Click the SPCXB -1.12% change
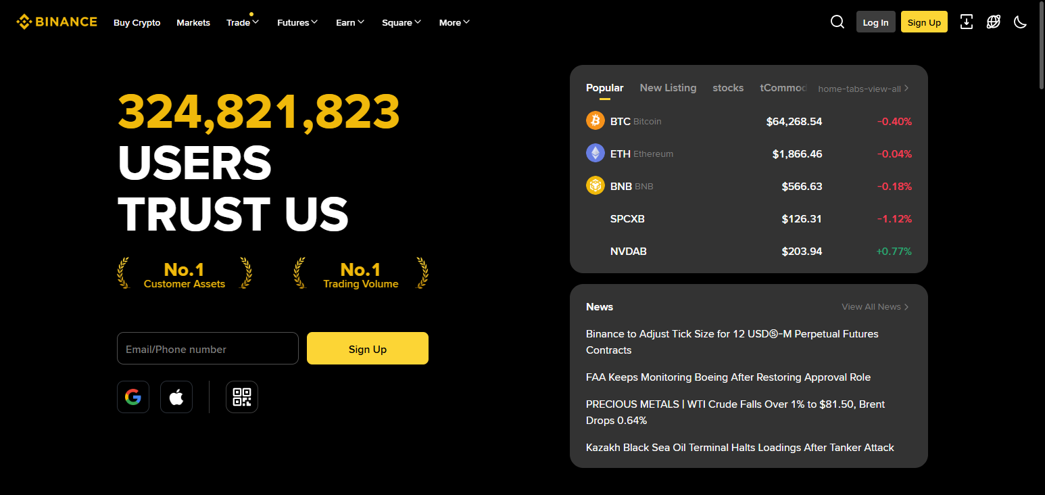 894,219
